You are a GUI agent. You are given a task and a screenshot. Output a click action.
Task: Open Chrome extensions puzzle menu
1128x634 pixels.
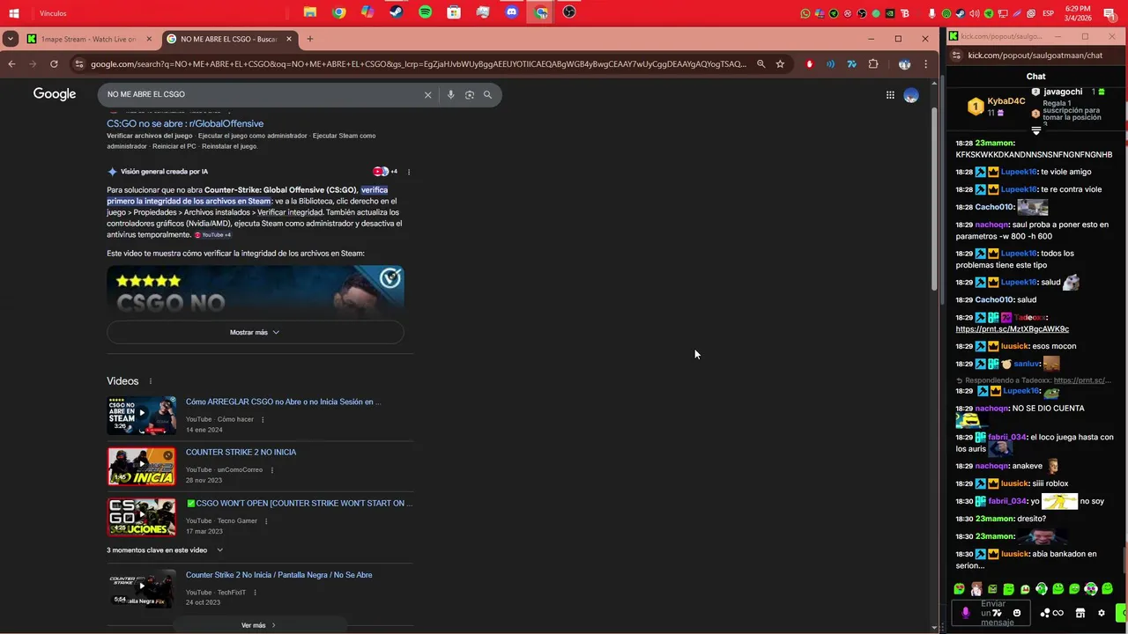[873, 64]
